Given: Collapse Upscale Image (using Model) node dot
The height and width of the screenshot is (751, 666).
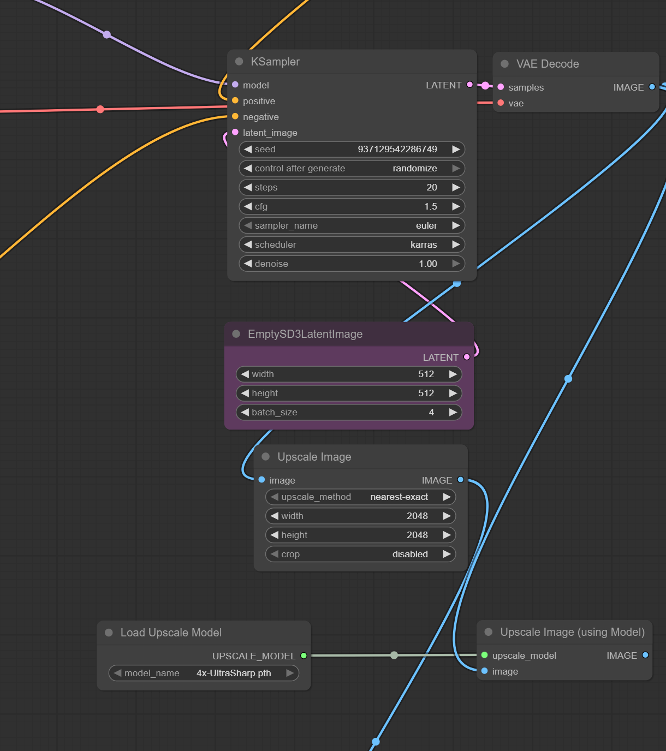Looking at the screenshot, I should point(489,632).
